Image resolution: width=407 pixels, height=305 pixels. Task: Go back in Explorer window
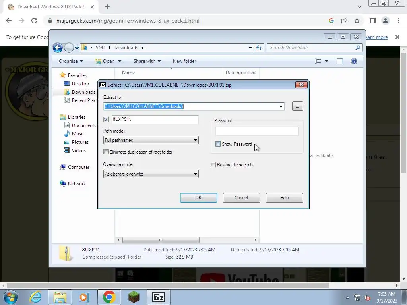pos(58,48)
